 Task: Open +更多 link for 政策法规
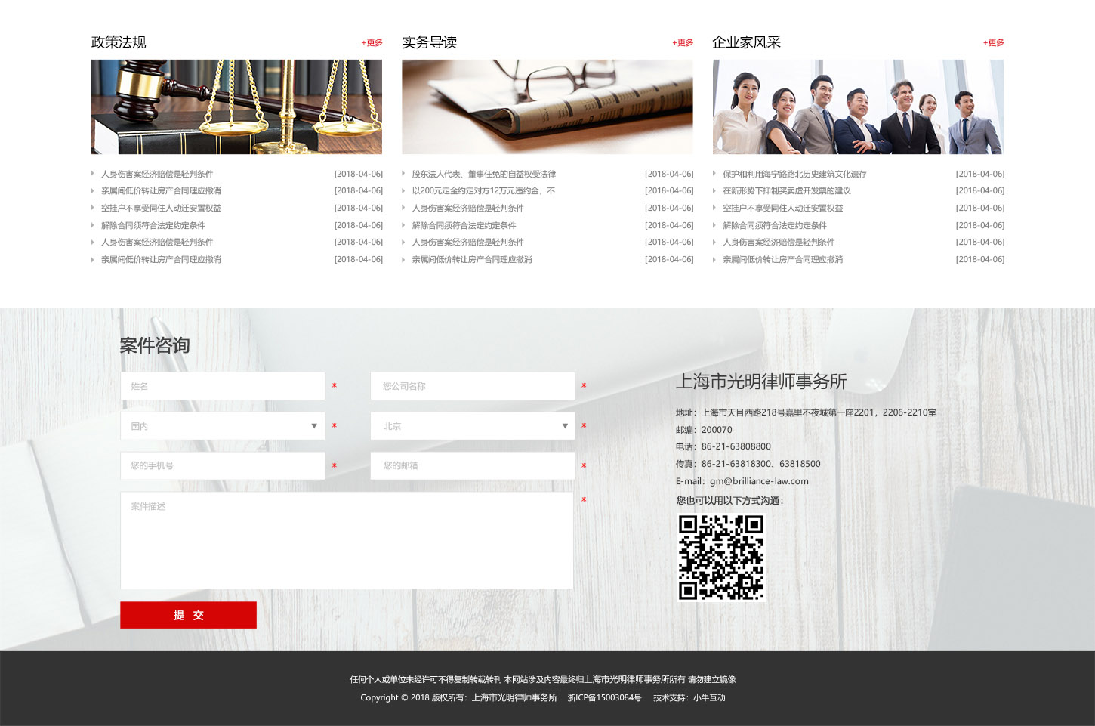pyautogui.click(x=372, y=43)
